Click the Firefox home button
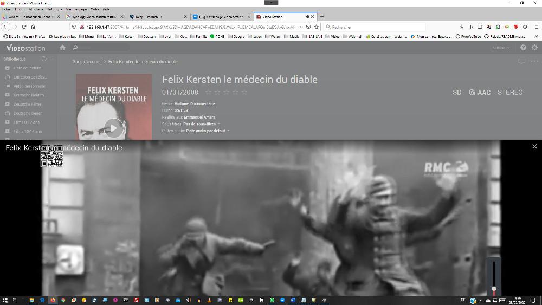 [33, 27]
